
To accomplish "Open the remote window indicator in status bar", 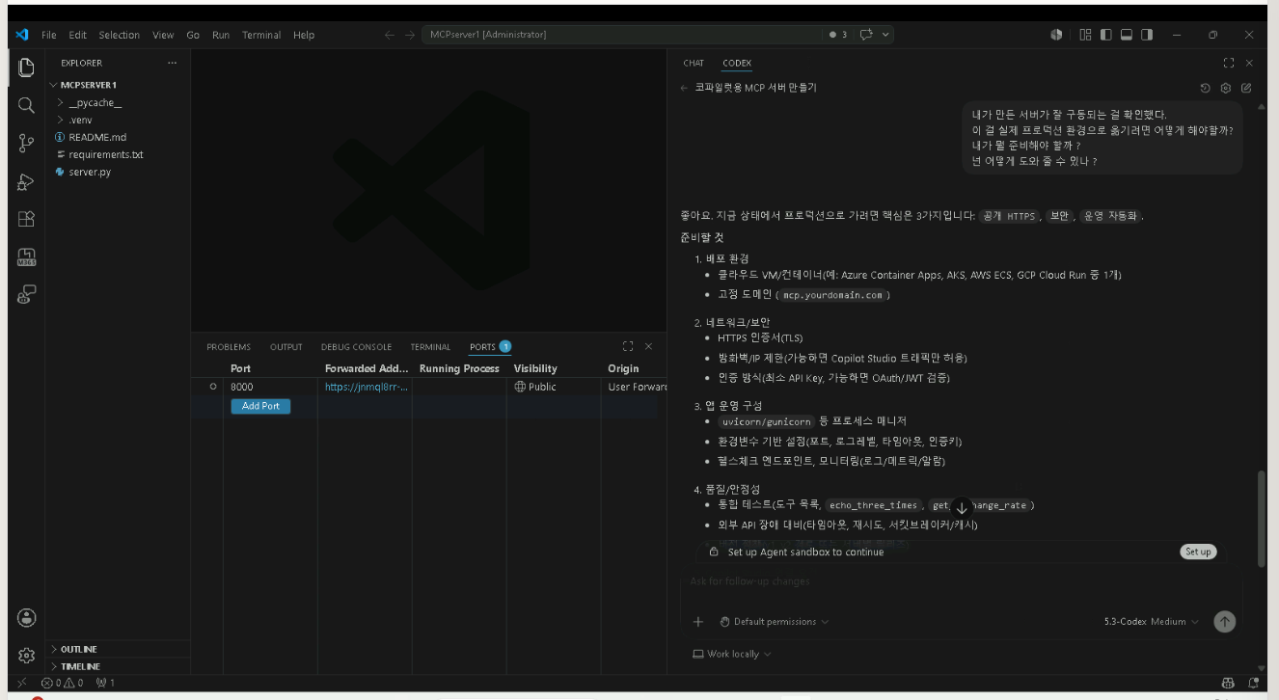I will [x=22, y=683].
